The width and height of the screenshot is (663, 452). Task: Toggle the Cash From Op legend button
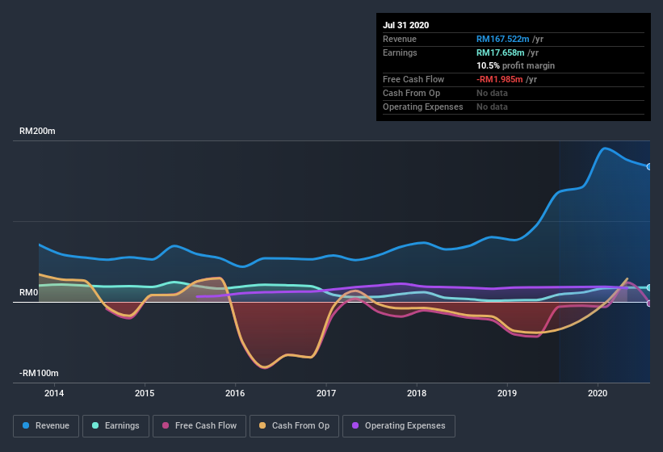[294, 426]
